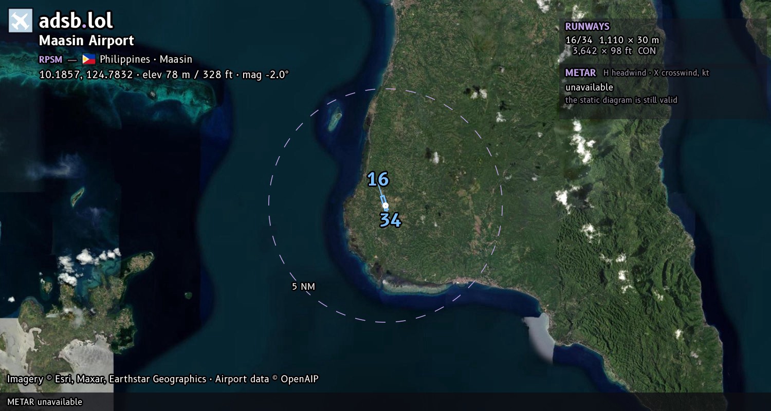
Task: Click the Maasin Airport heading
Action: click(86, 41)
